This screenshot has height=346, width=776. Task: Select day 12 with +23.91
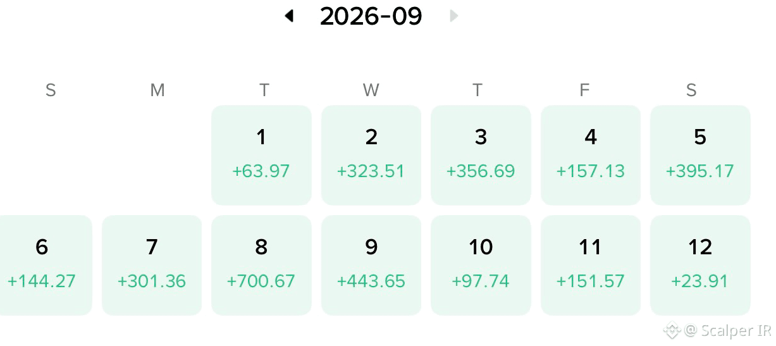(700, 265)
